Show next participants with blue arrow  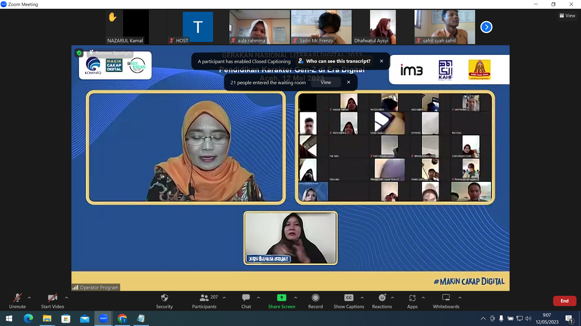pos(486,27)
